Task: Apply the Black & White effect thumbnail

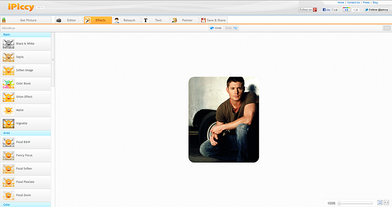Action: [x=8, y=44]
